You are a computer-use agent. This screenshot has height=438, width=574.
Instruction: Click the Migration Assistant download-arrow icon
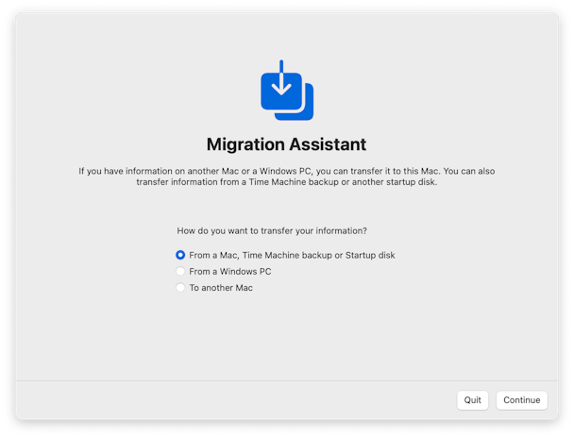(287, 91)
